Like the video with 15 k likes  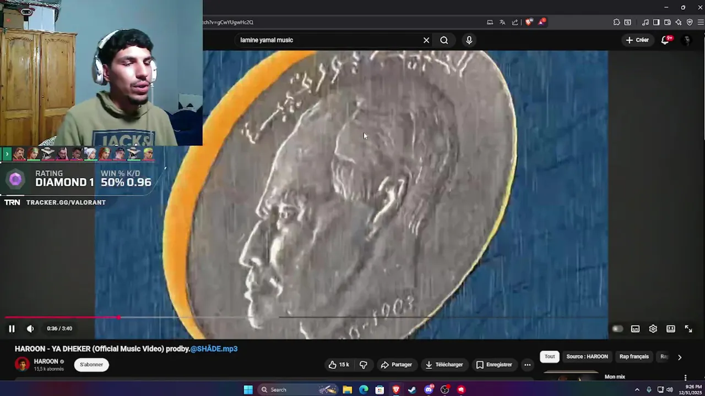[x=339, y=365]
